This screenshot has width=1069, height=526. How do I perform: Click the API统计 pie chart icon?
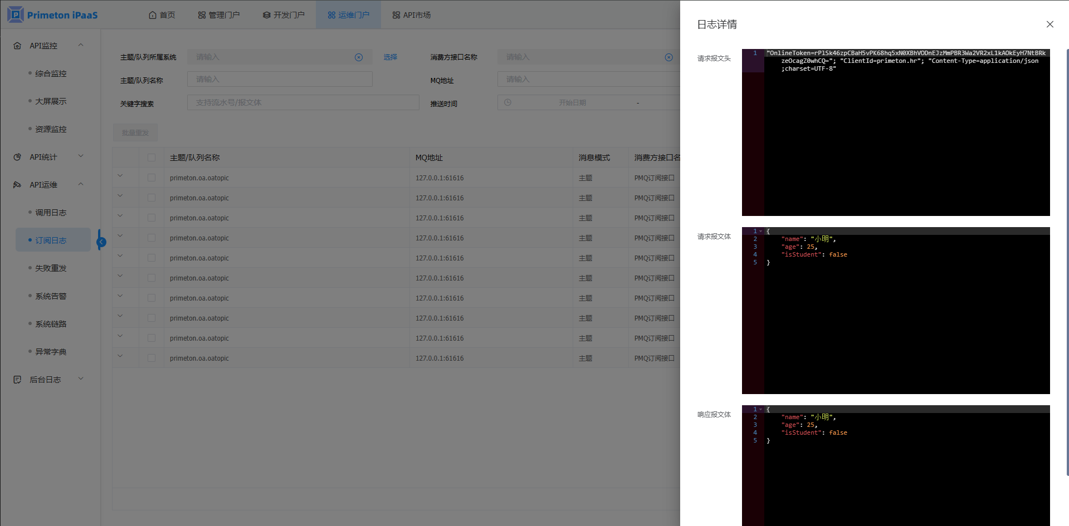pos(17,157)
